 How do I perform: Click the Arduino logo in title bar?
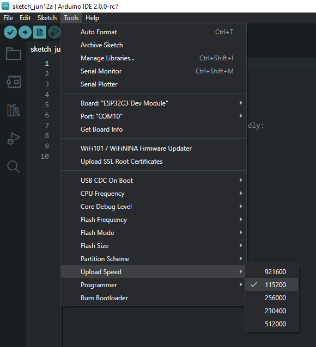pos(5,6)
